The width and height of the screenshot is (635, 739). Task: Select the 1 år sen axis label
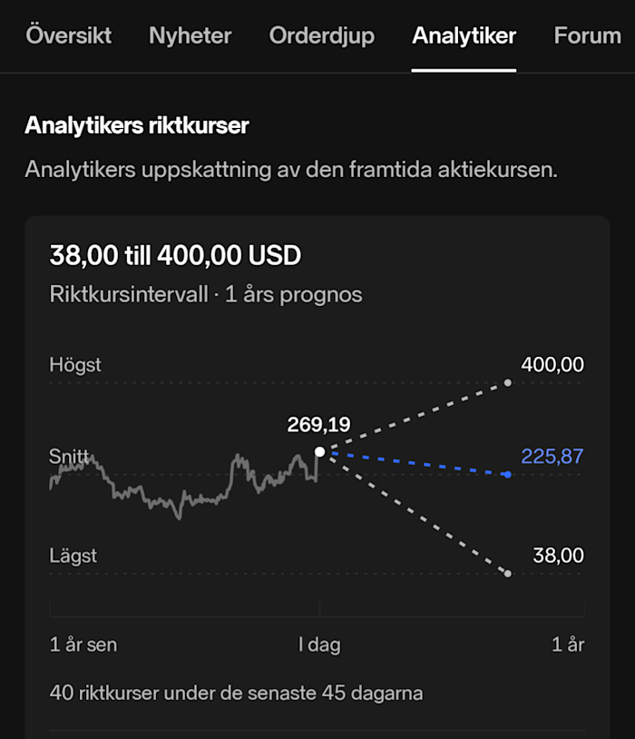pyautogui.click(x=83, y=645)
